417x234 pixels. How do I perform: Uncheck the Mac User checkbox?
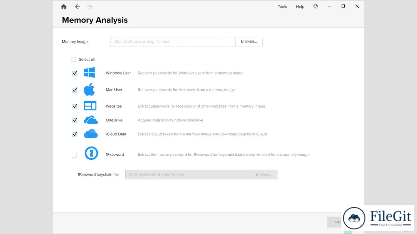pos(74,90)
